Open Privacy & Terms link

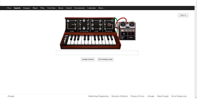click(x=137, y=96)
